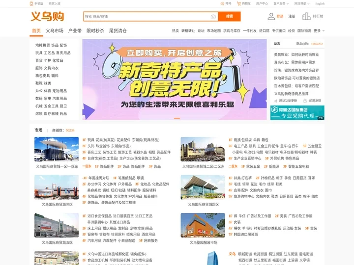354x265 pixels.
Task: Open 五金工具 in the left category menu
Action: 51,106
